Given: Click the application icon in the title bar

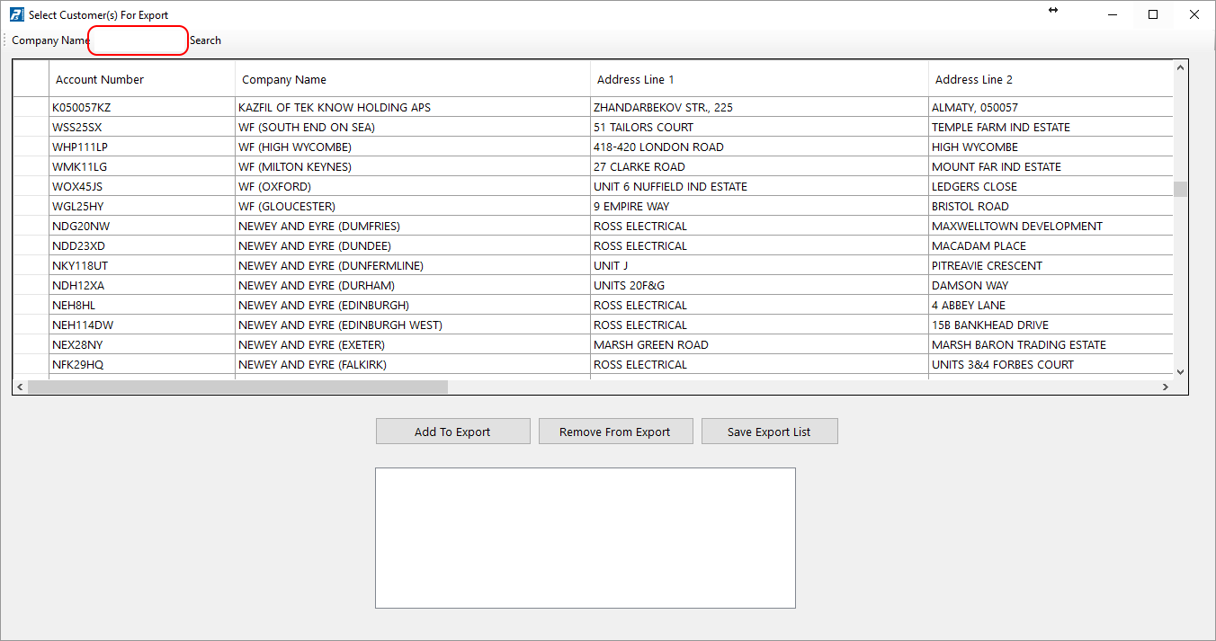Looking at the screenshot, I should [x=16, y=14].
